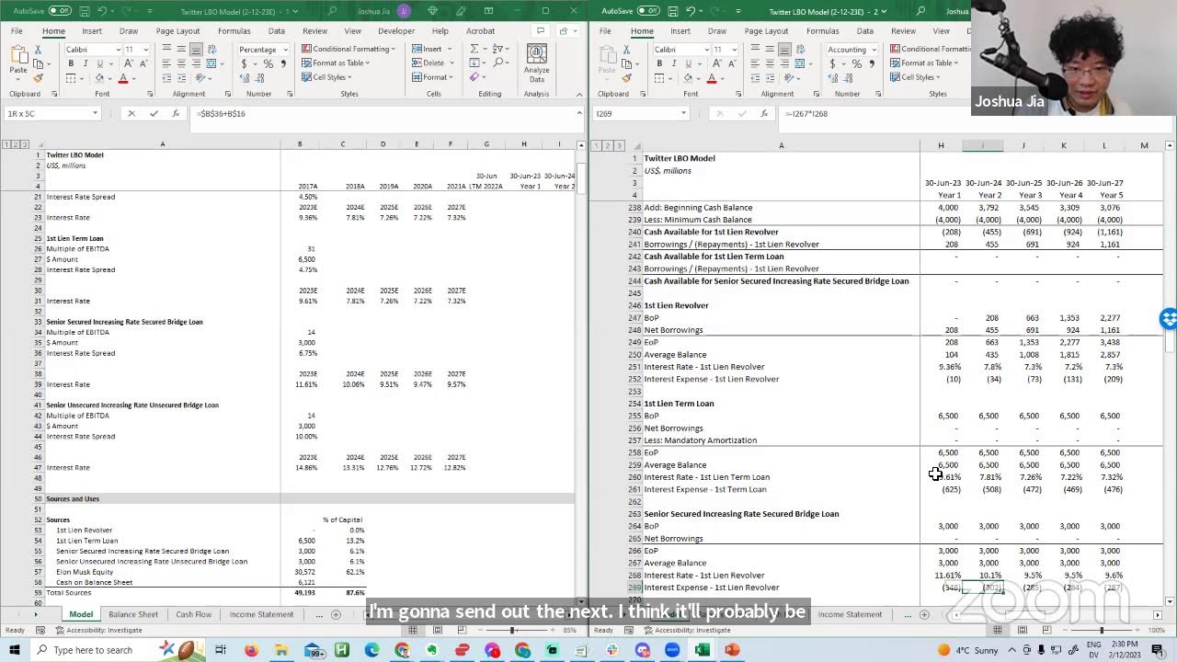Click Comma Style in left window

coord(282,63)
